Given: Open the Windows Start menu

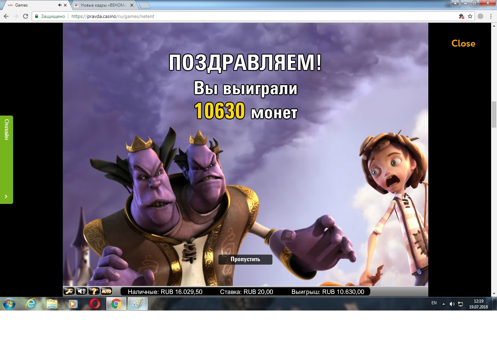Looking at the screenshot, I should tap(9, 304).
